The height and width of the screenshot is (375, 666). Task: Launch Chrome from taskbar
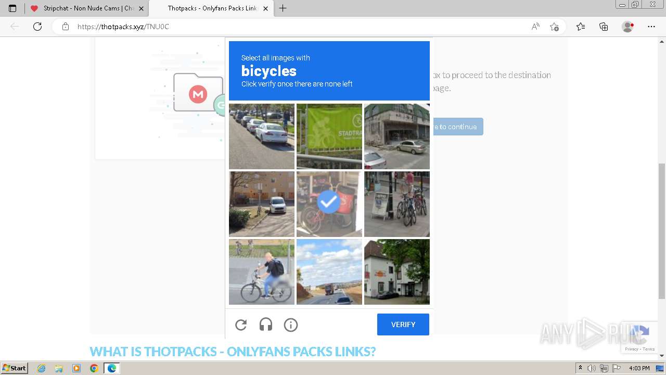(x=94, y=368)
